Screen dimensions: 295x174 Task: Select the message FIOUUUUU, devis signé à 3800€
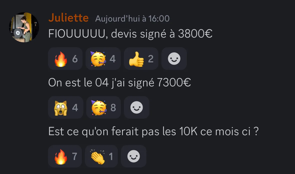tap(130, 34)
